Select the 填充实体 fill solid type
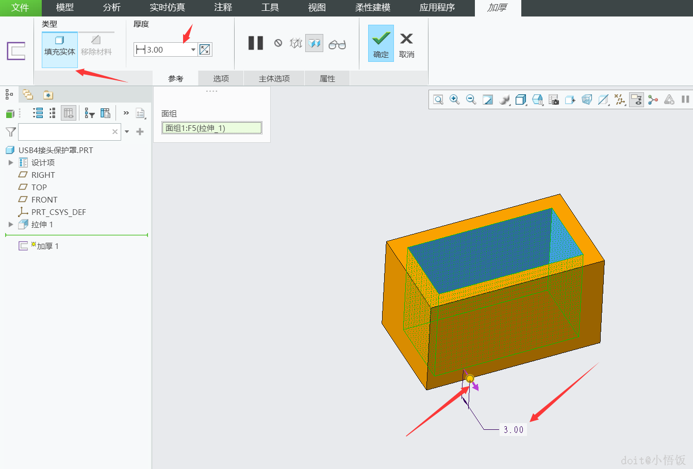This screenshot has height=469, width=693. tap(60, 46)
